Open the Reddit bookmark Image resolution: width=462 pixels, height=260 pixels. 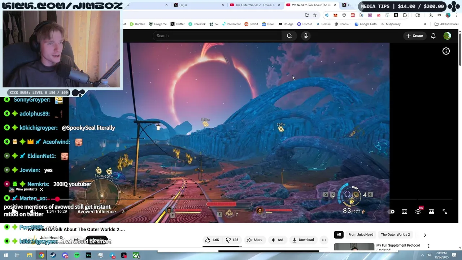(251, 24)
